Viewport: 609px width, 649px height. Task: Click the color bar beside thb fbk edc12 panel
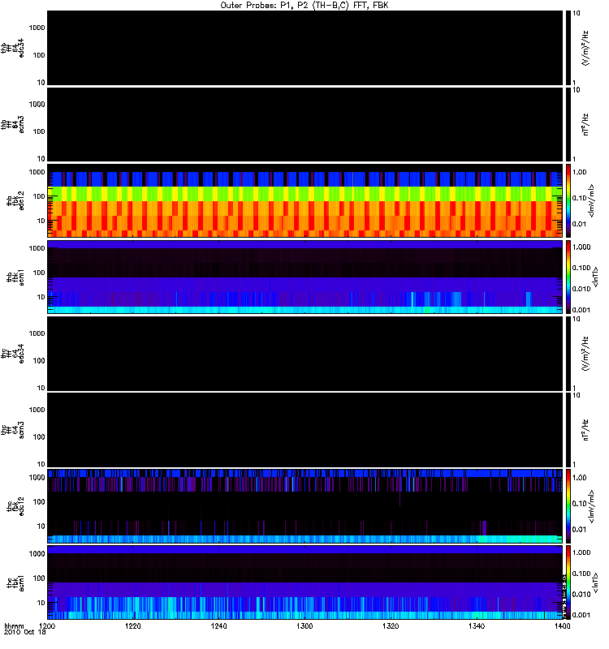click(568, 200)
